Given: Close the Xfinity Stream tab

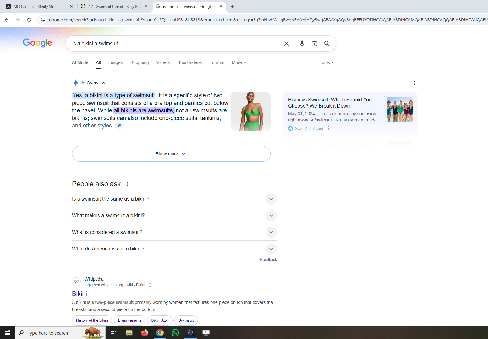Looking at the screenshot, I should click(71, 6).
